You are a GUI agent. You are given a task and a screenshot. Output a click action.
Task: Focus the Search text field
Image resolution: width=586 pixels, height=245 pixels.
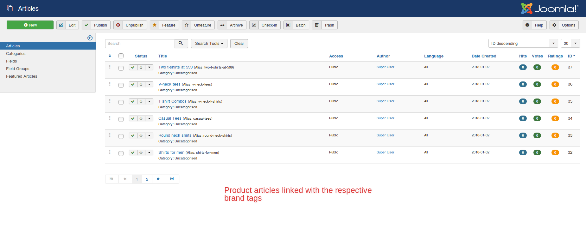click(140, 44)
